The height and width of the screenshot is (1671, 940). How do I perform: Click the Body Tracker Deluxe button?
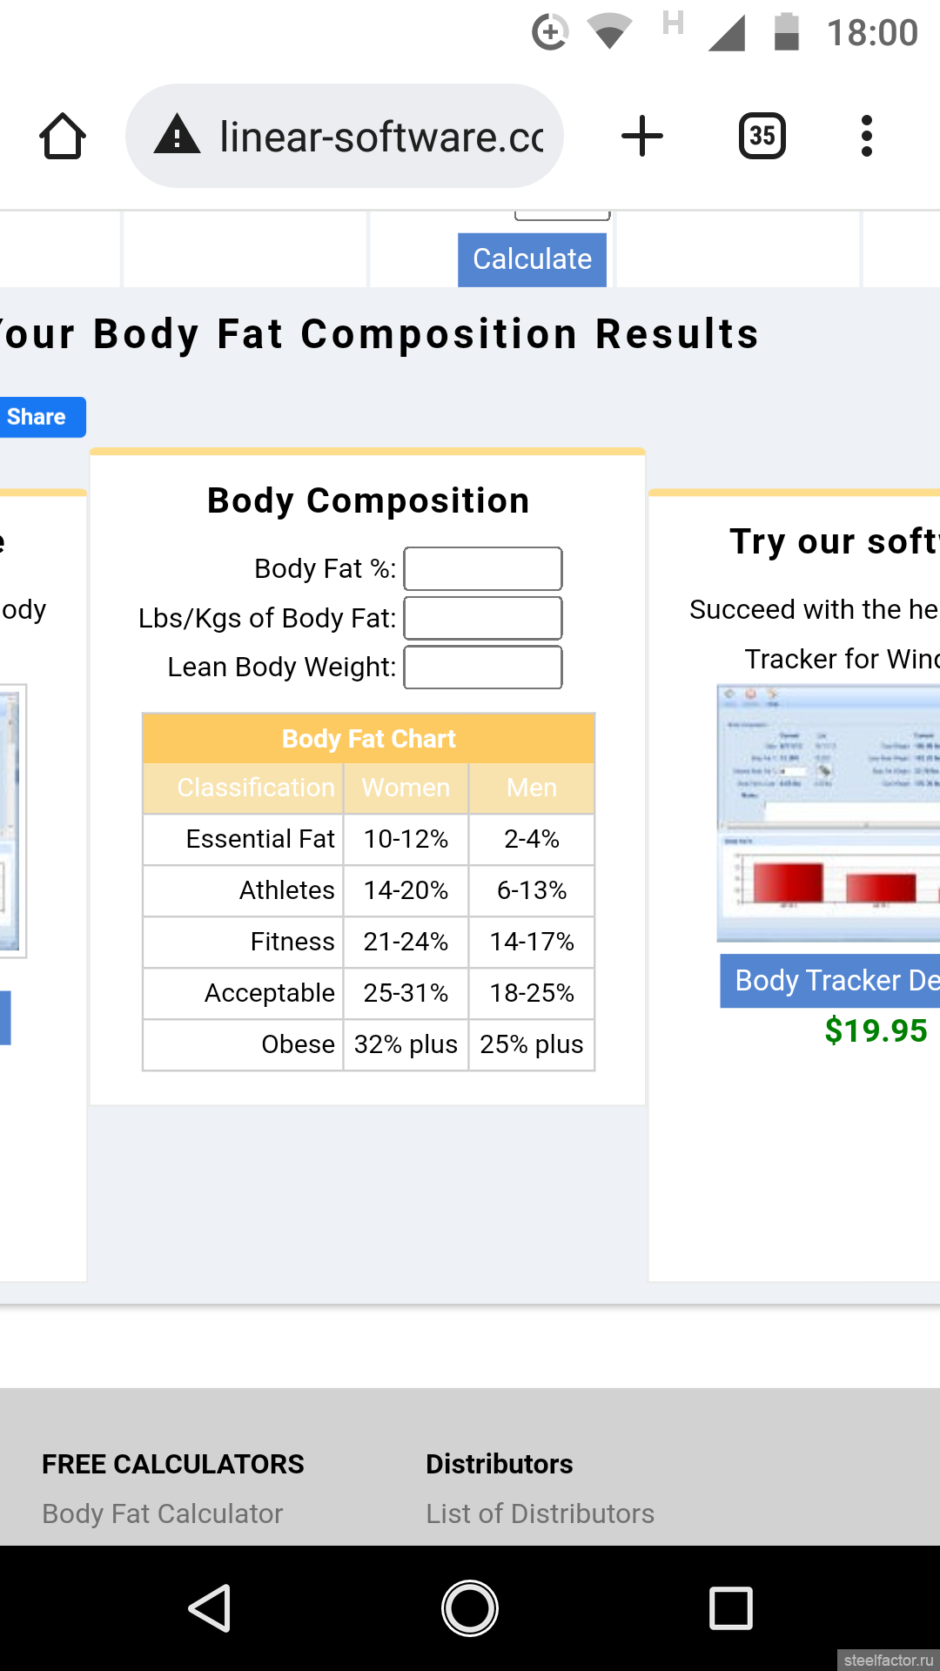point(830,981)
